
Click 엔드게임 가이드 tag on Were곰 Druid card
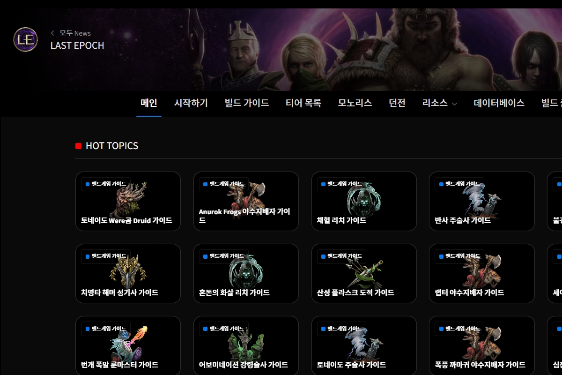(x=105, y=184)
